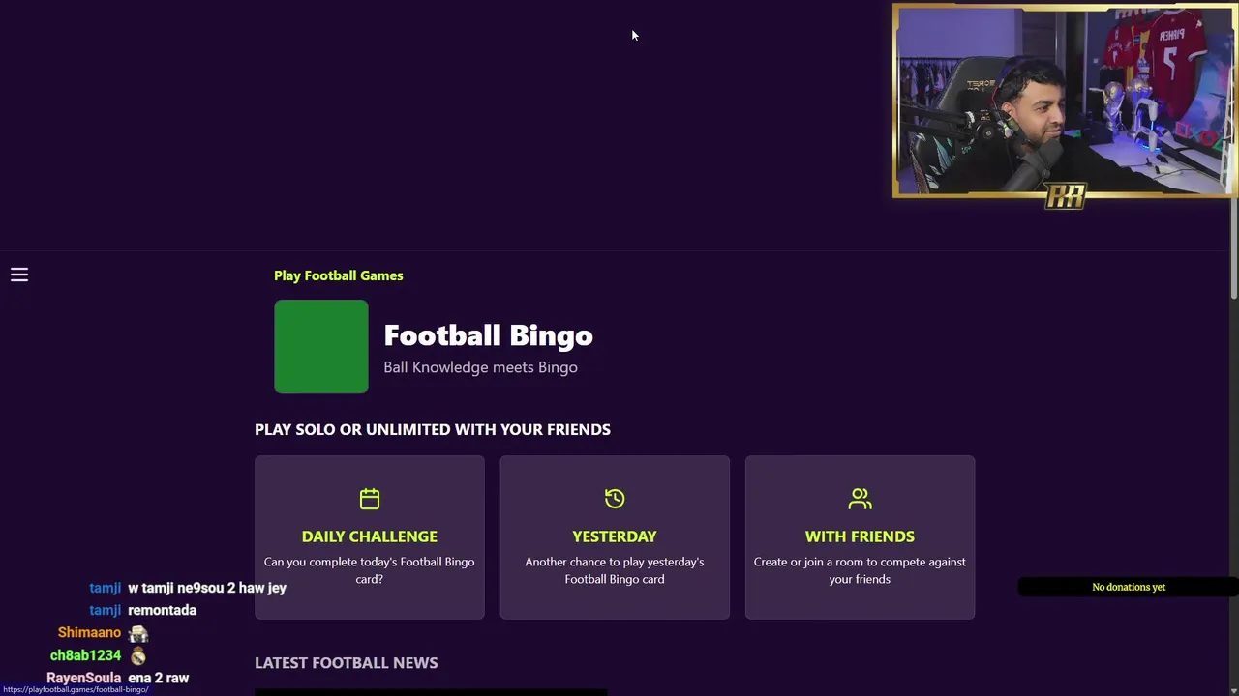Start the Daily Challenge card title
Image resolution: width=1239 pixels, height=696 pixels.
(x=370, y=536)
